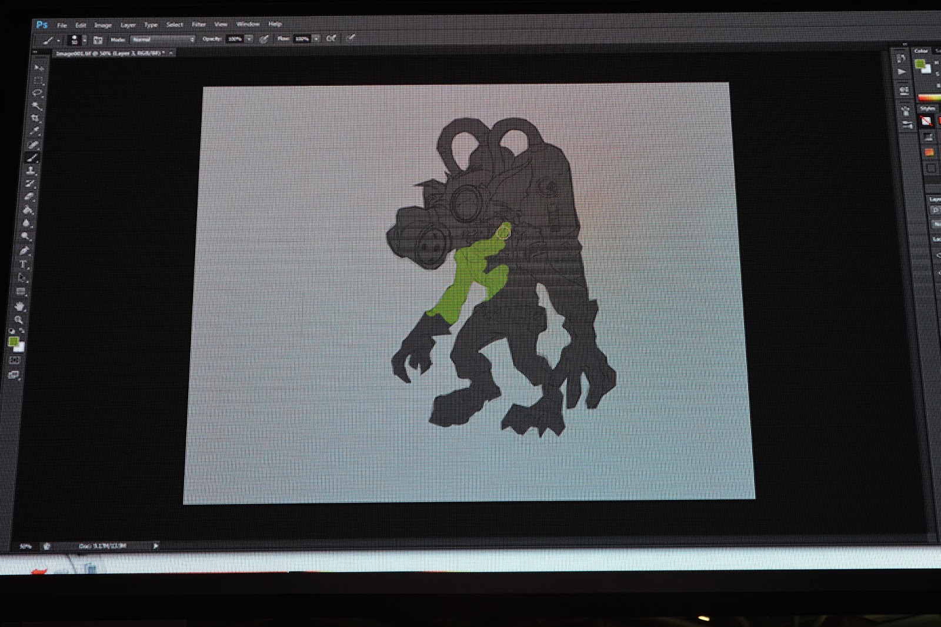This screenshot has width=941, height=627.
Task: Expand the collapsed panel dock arrows
Action: pos(905,44)
